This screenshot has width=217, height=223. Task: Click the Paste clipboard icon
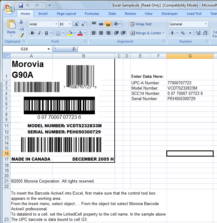click(11, 25)
